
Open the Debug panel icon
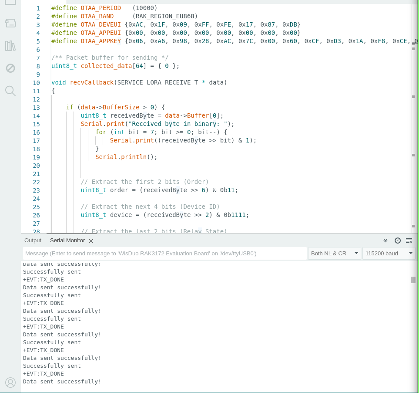click(10, 68)
